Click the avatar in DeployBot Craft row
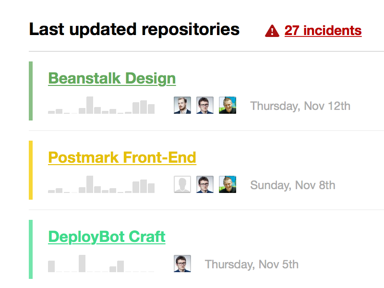This screenshot has height=288, width=384. click(182, 264)
